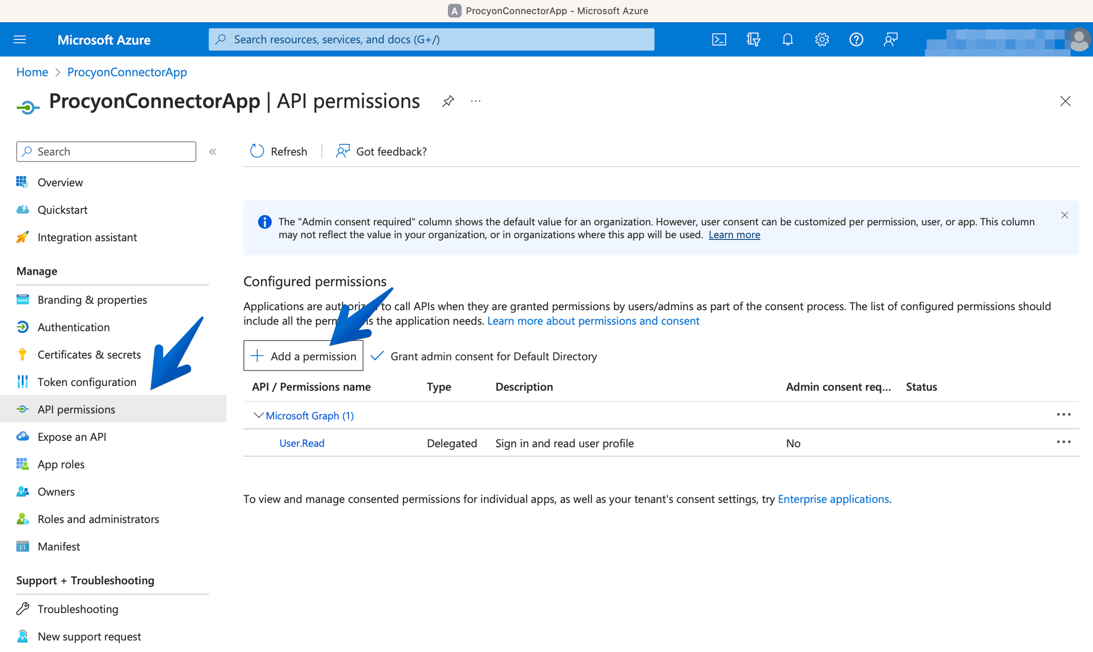Open more options for User.Read row

1063,442
